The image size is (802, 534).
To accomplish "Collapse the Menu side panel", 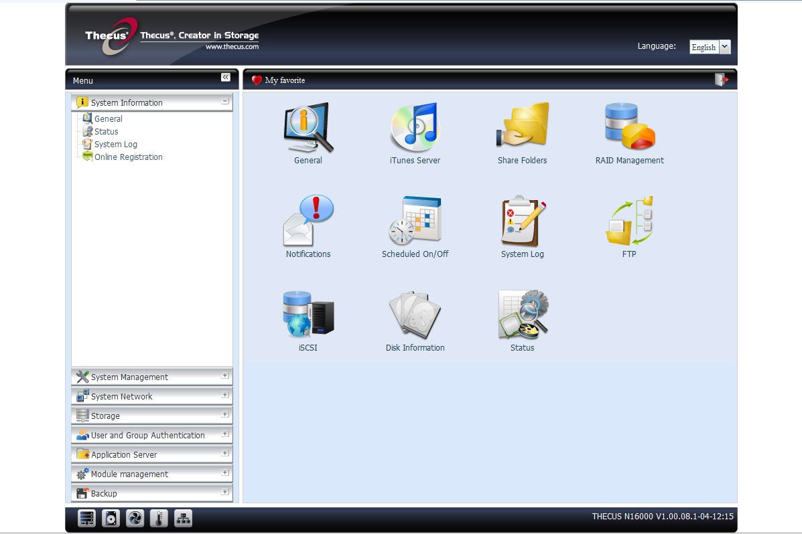I will coord(226,77).
